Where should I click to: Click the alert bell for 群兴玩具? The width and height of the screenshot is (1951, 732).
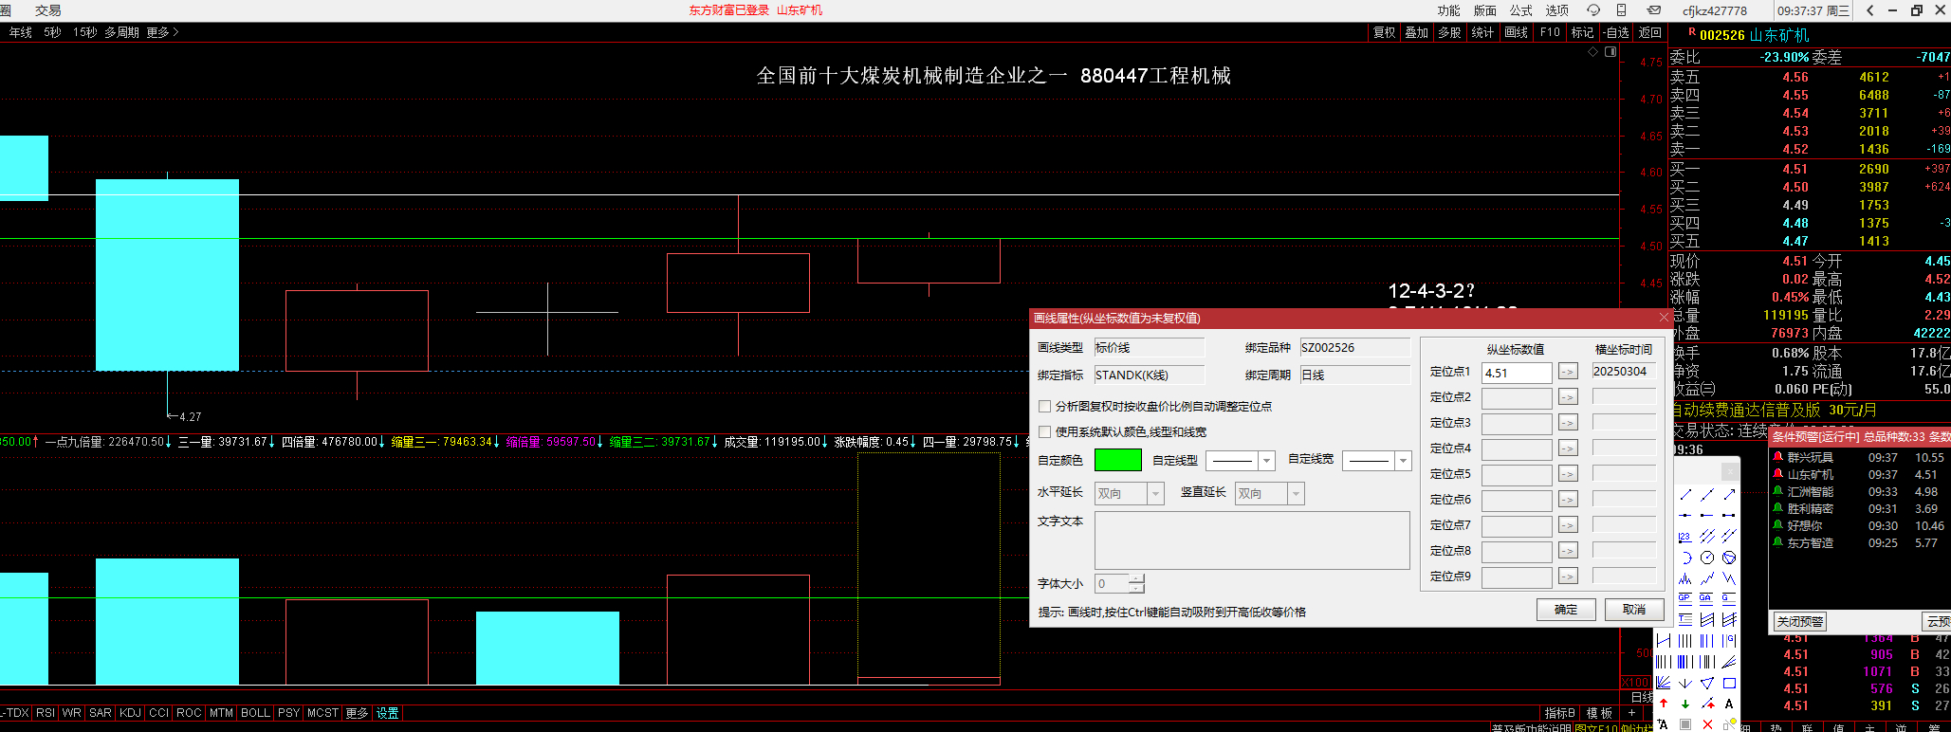coord(1778,457)
